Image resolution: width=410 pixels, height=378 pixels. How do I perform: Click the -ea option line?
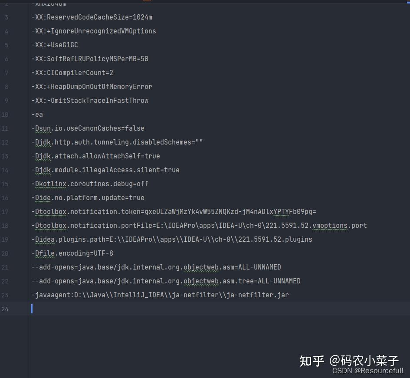point(37,115)
